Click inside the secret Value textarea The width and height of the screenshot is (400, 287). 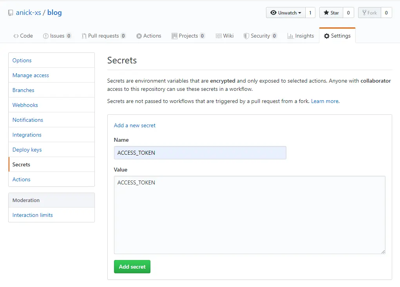click(250, 215)
